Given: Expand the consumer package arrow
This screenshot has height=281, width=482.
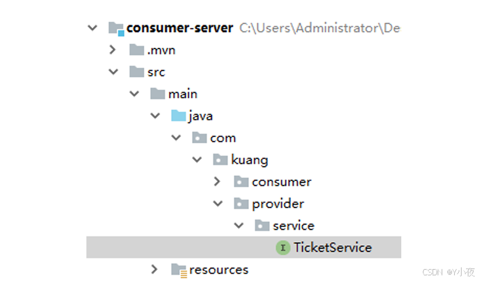Looking at the screenshot, I should [x=218, y=182].
